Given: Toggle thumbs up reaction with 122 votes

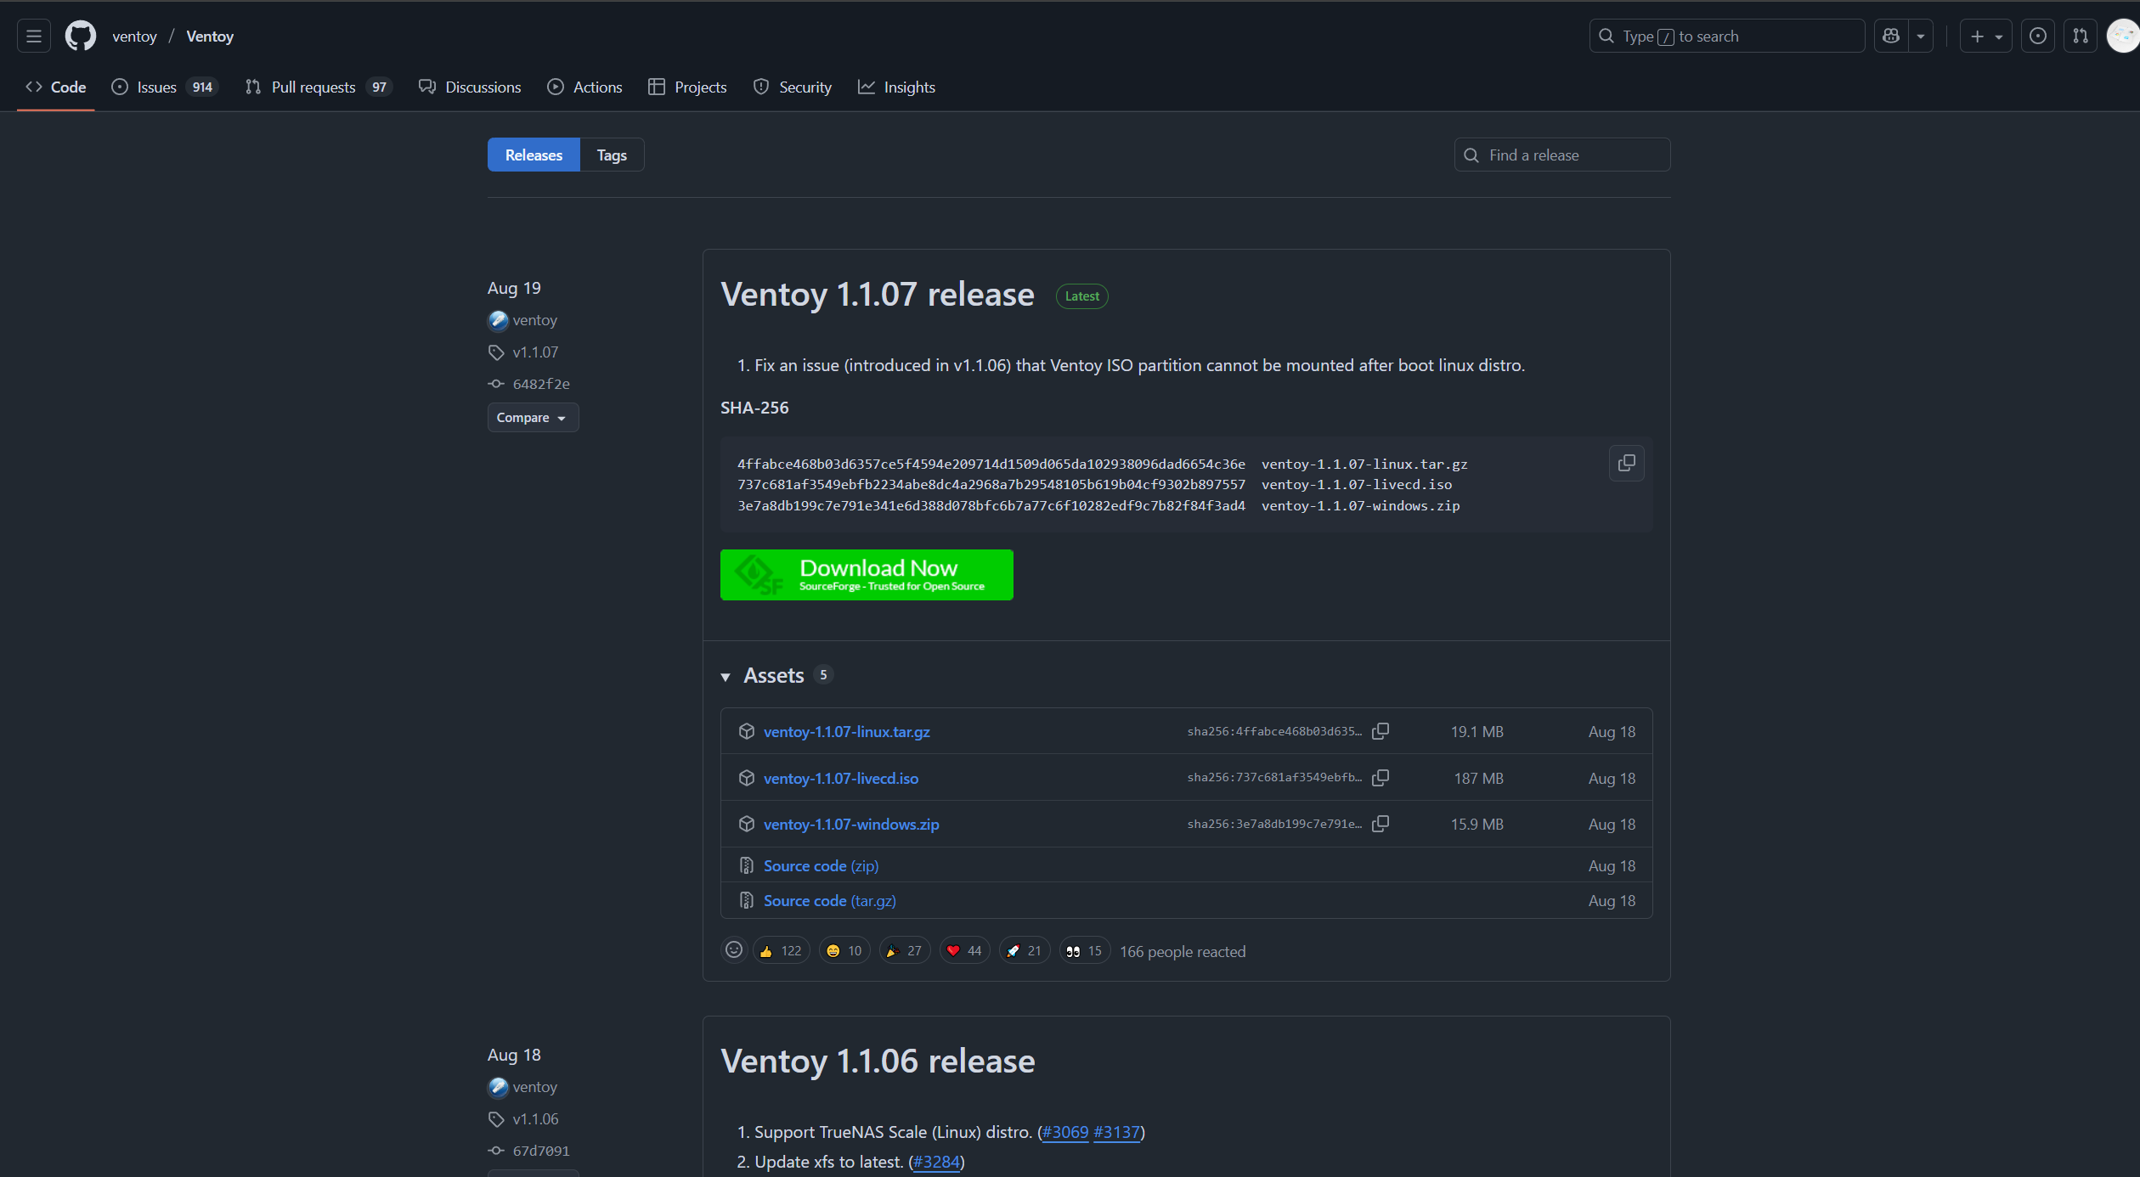Looking at the screenshot, I should coord(781,951).
